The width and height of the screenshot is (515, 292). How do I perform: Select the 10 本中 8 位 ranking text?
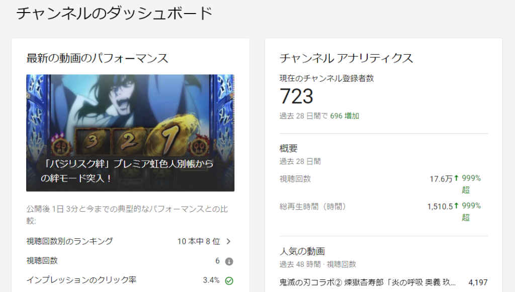(199, 241)
